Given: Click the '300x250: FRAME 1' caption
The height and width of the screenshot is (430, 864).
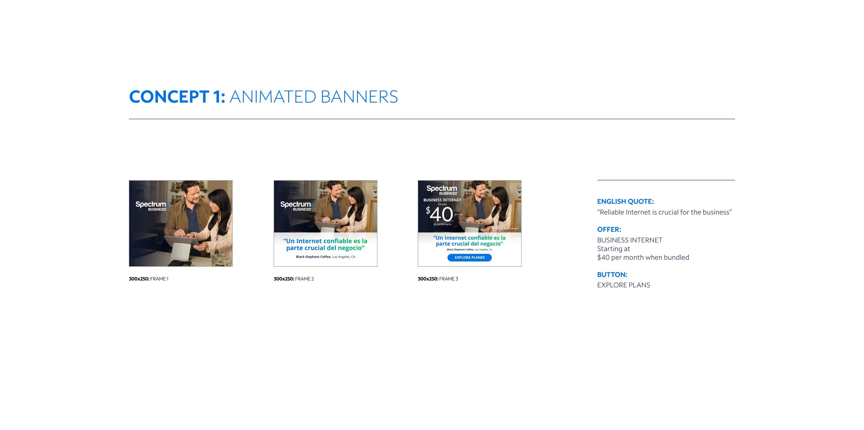Looking at the screenshot, I should click(149, 279).
